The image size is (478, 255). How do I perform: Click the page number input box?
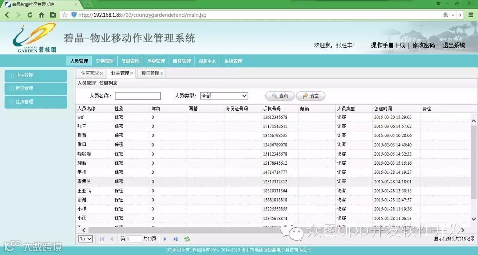tap(134, 239)
